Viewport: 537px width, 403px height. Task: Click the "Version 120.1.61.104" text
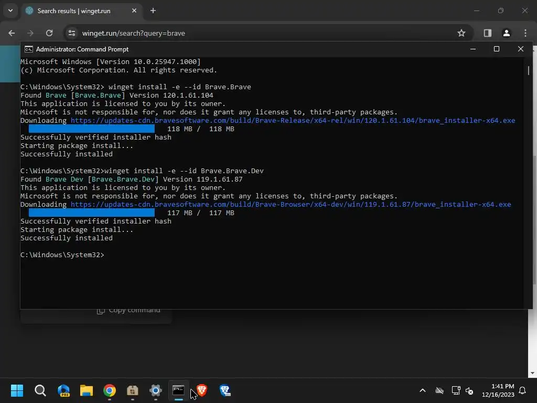coord(171,96)
